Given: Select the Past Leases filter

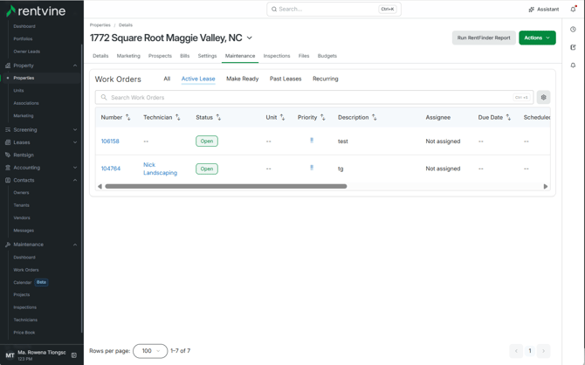Looking at the screenshot, I should click(286, 79).
